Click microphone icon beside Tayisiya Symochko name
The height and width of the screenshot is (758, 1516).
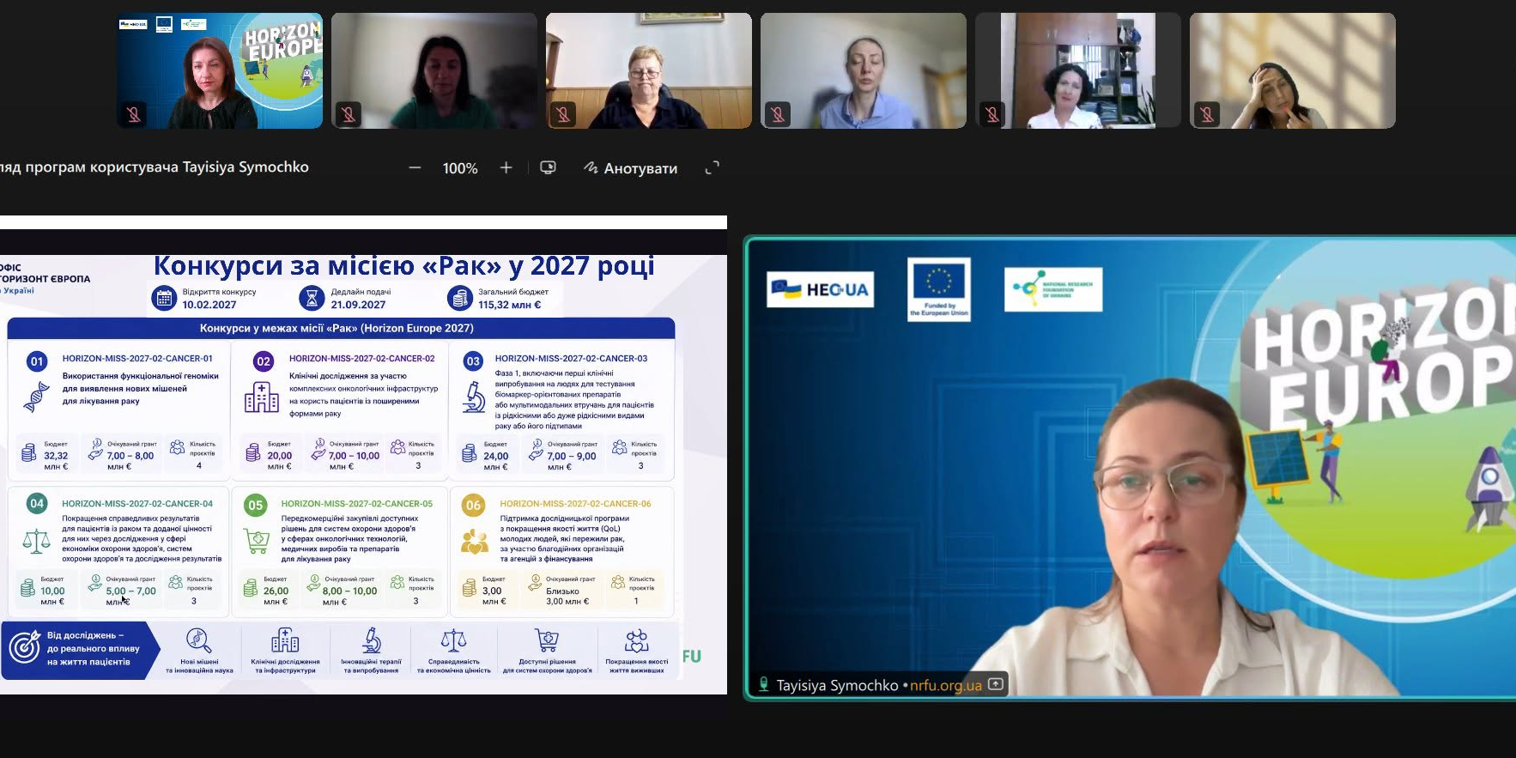pos(763,684)
